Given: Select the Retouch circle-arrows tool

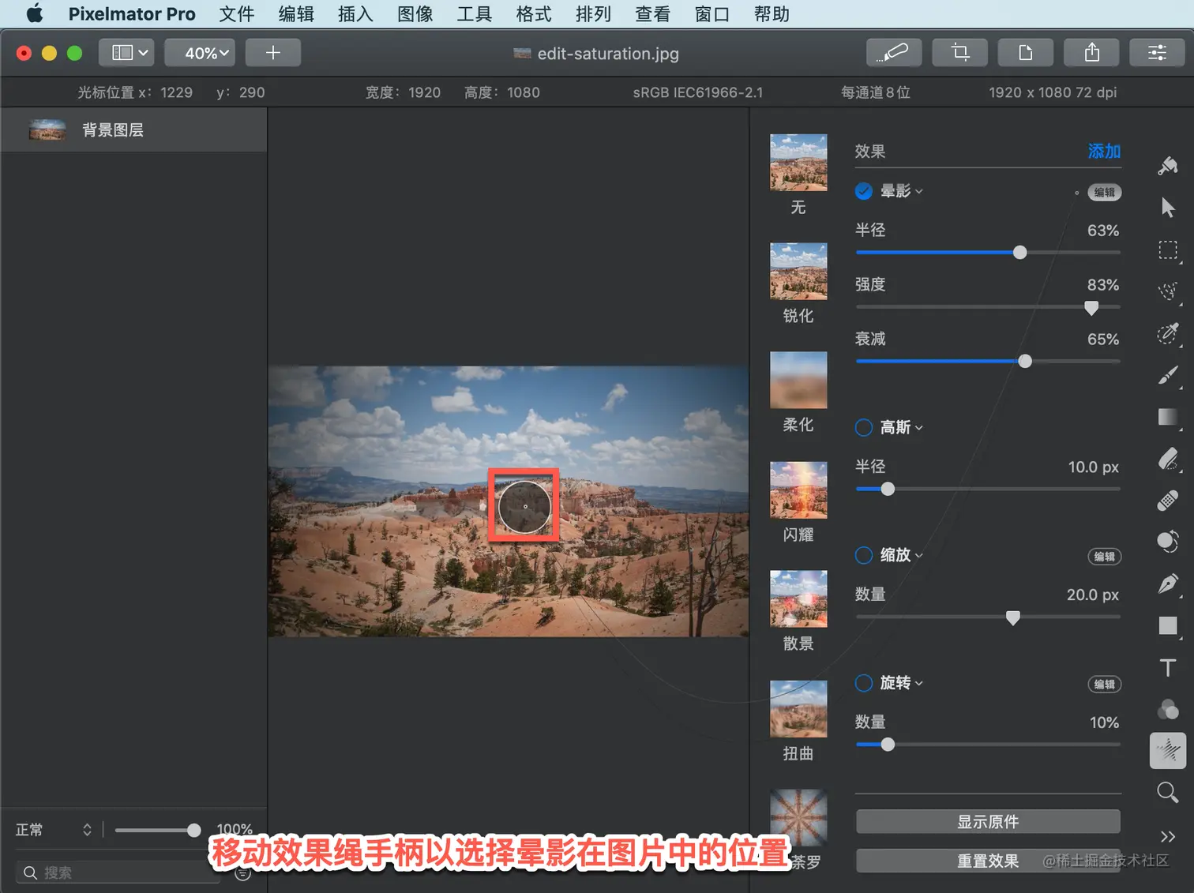Looking at the screenshot, I should point(1168,542).
